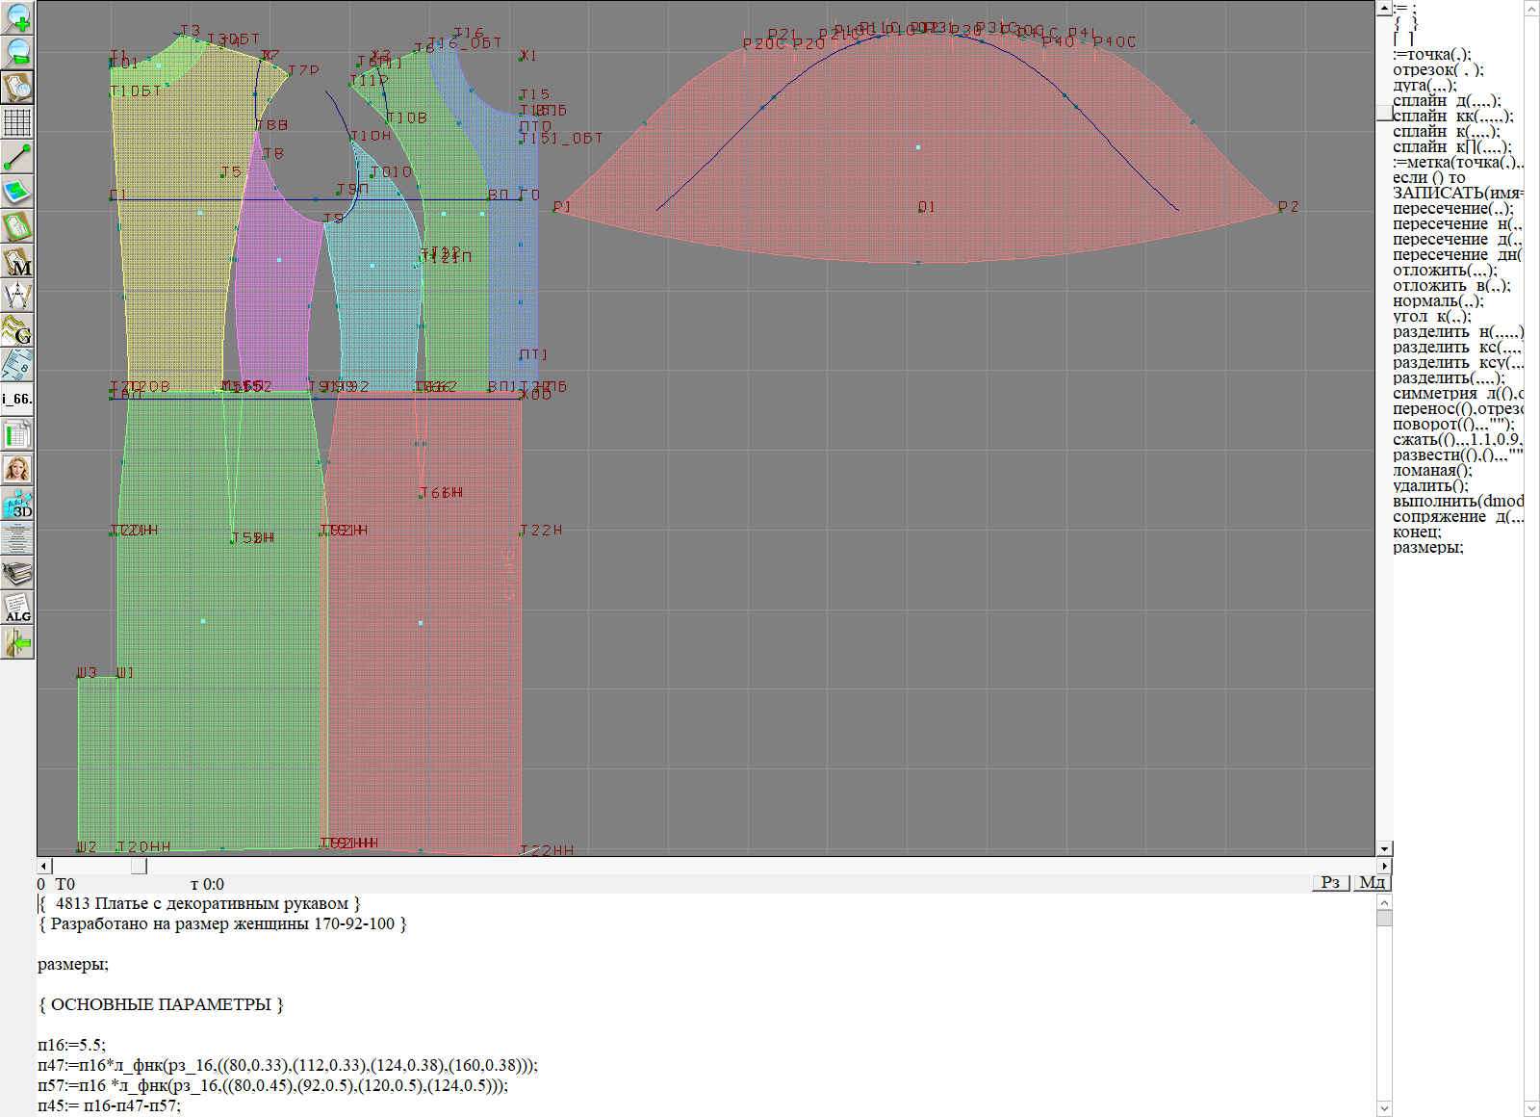Open the compass and ruler measuring tool
Viewport: 1540px width, 1117px height.
point(17,296)
